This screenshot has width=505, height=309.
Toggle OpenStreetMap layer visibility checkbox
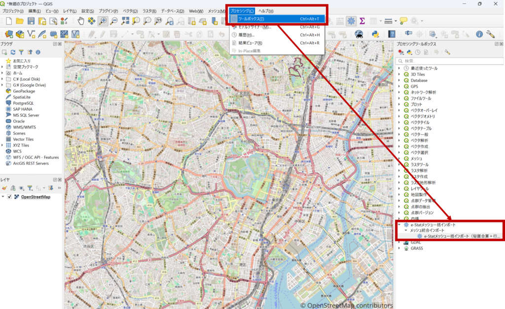click(9, 197)
